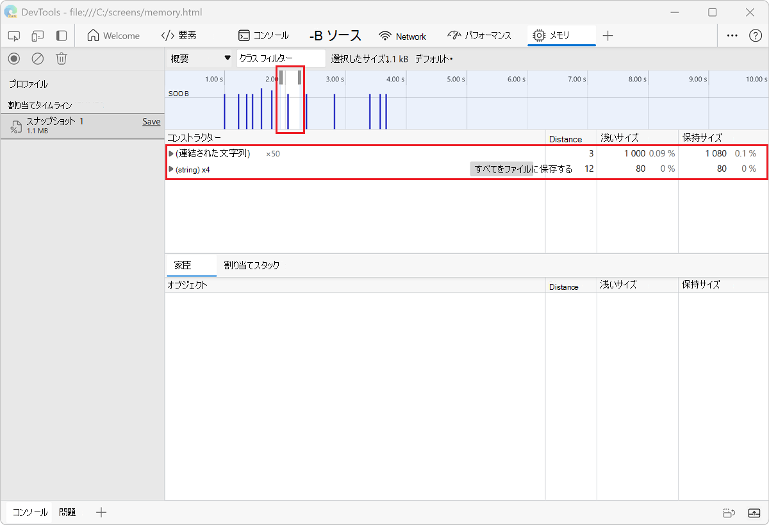Switch to the 問題 tab at bottom
The image size is (769, 525).
pos(67,512)
